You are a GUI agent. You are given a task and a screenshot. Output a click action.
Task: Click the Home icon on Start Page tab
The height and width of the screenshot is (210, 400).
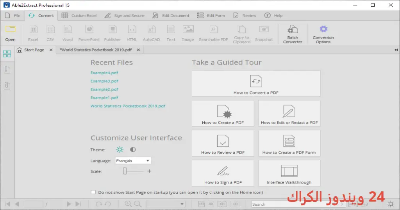20,50
